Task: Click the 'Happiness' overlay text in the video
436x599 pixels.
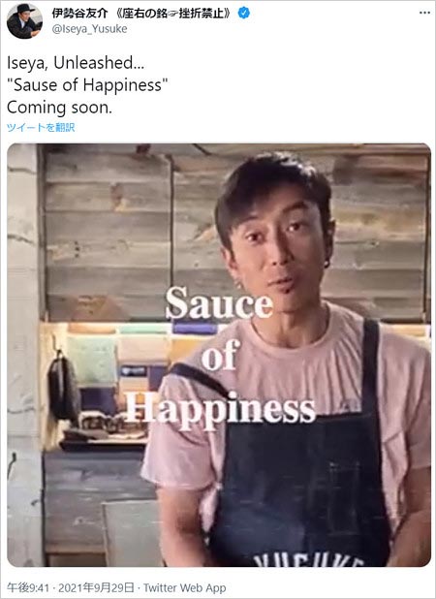Action: [x=221, y=411]
